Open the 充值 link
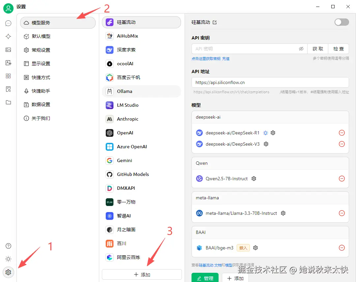 click(226, 59)
